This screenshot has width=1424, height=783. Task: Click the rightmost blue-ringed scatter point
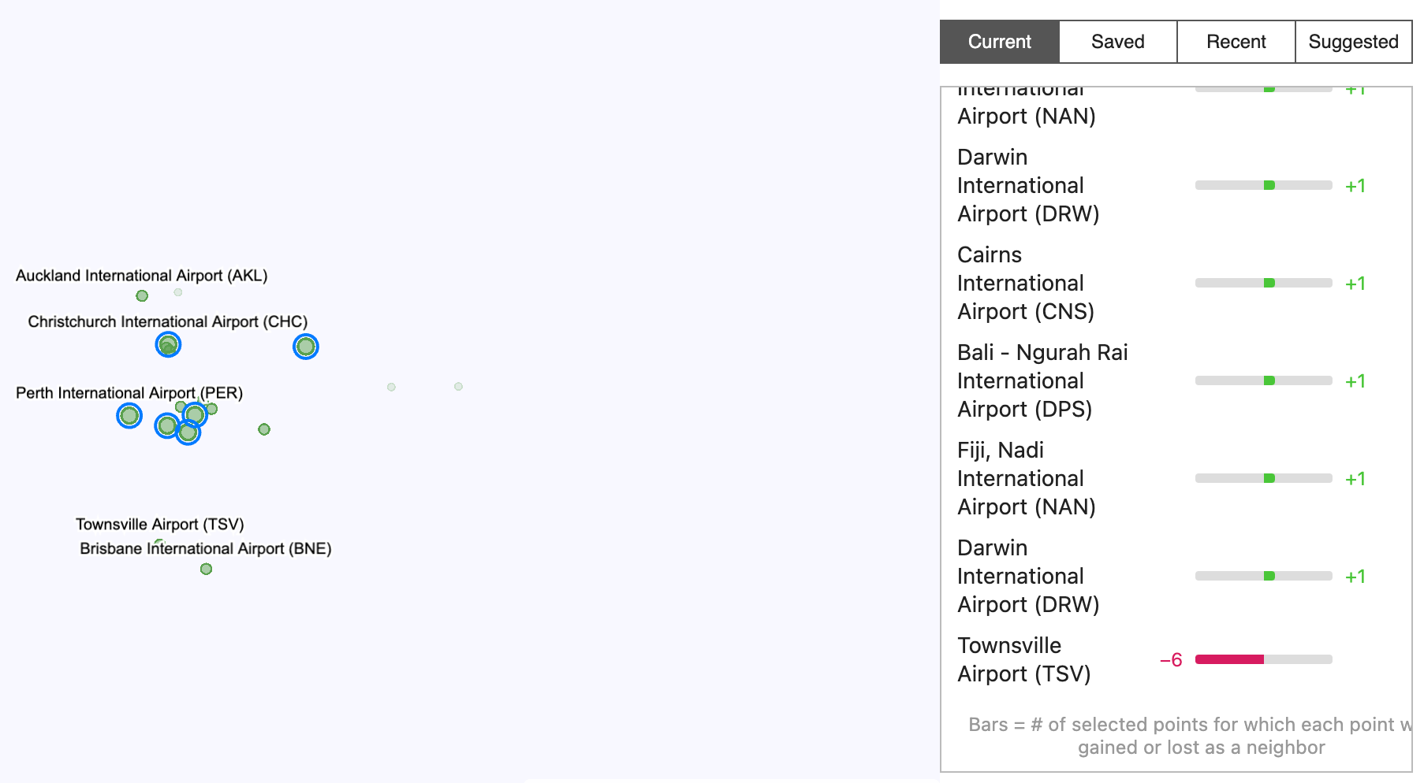click(306, 347)
